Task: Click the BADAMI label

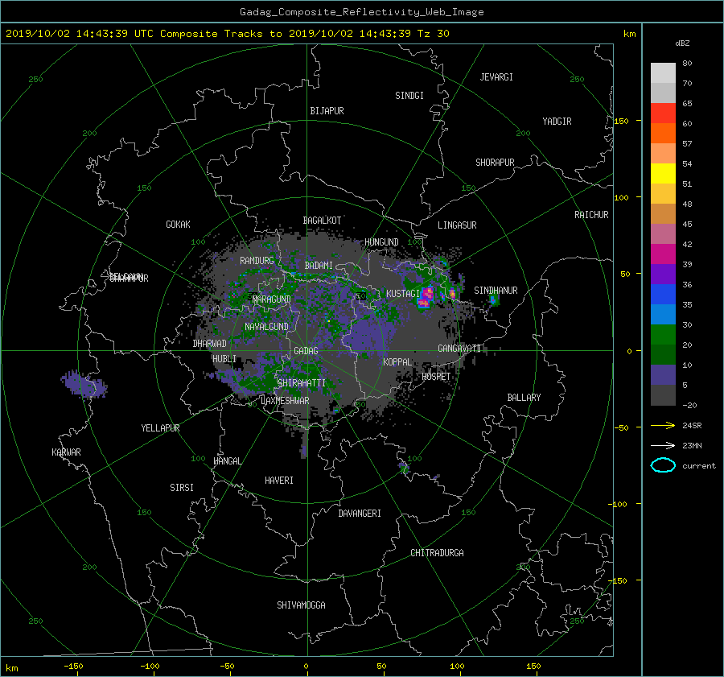Action: 319,266
